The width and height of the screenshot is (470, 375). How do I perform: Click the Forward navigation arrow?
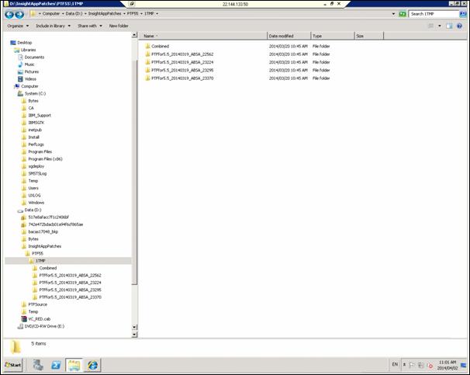coord(19,14)
